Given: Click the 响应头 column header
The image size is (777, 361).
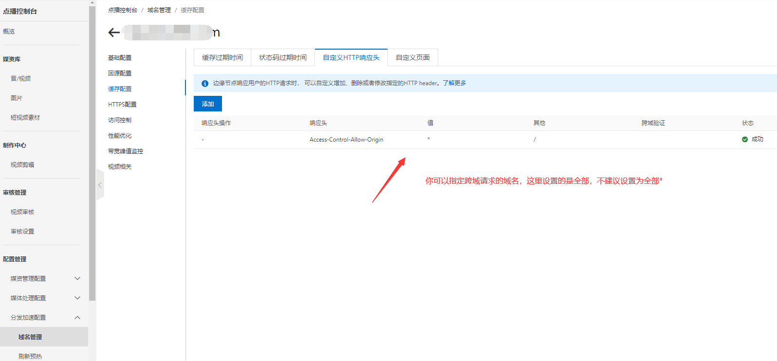Looking at the screenshot, I should click(318, 123).
